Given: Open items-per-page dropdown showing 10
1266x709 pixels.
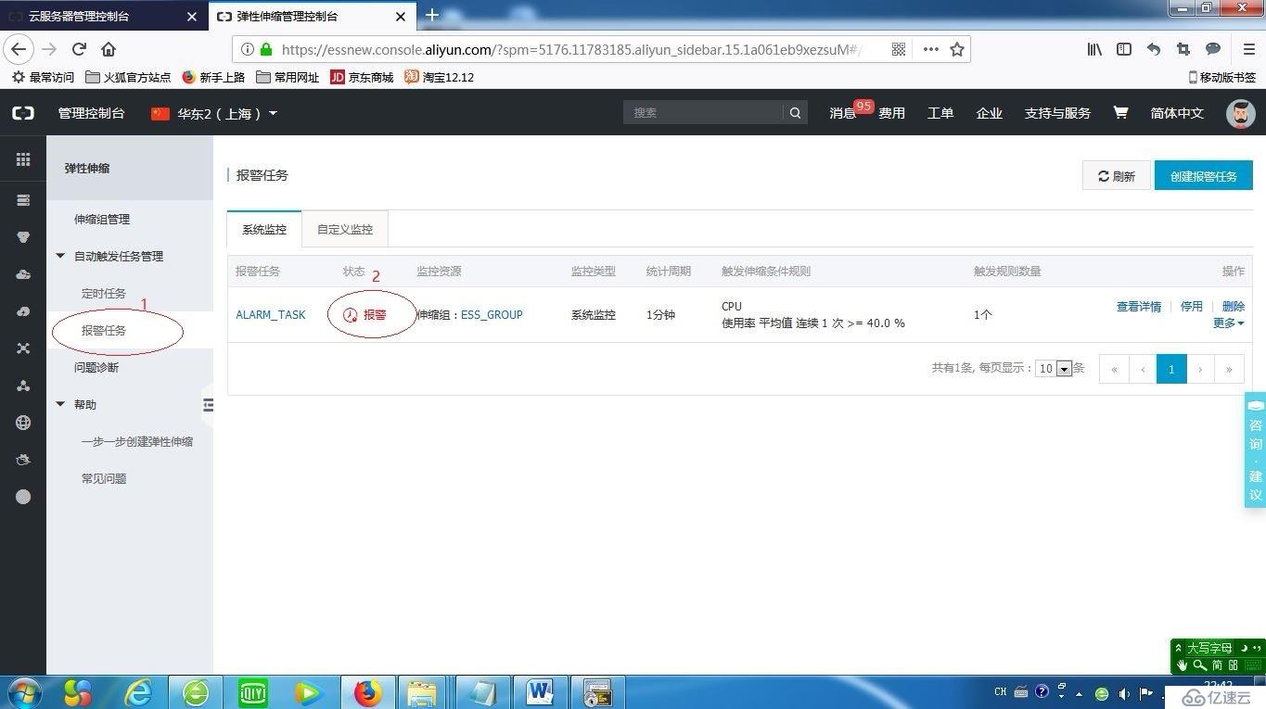Looking at the screenshot, I should point(1055,368).
